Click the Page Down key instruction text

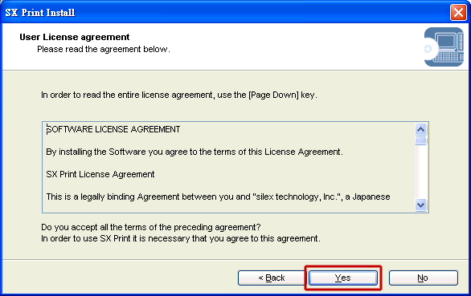[179, 95]
